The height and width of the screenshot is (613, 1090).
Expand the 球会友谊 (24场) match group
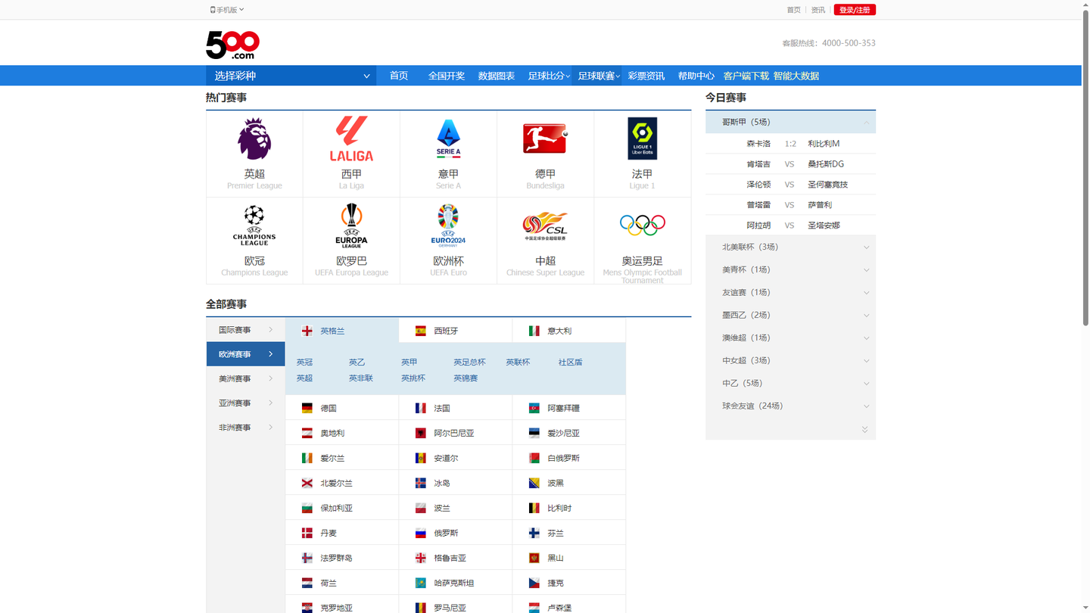[790, 406]
